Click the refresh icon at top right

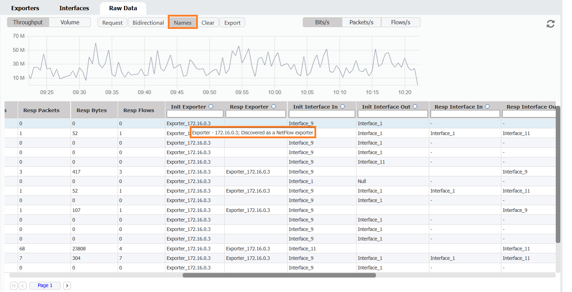(x=550, y=24)
